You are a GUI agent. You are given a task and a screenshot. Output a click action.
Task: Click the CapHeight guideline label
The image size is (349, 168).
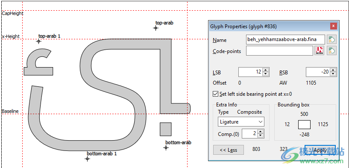[x=12, y=13]
